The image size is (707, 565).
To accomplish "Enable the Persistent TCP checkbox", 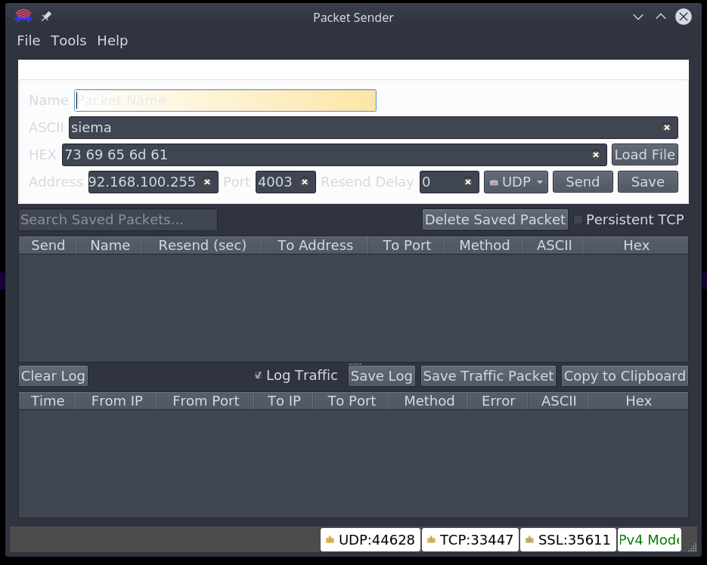I will [578, 219].
